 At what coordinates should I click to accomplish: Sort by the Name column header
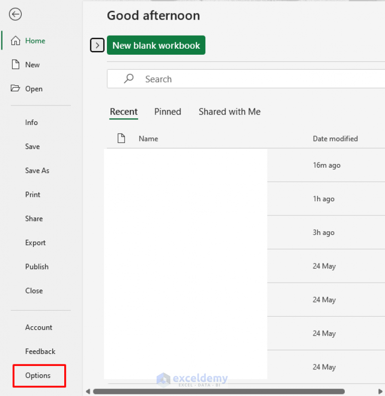coord(148,139)
